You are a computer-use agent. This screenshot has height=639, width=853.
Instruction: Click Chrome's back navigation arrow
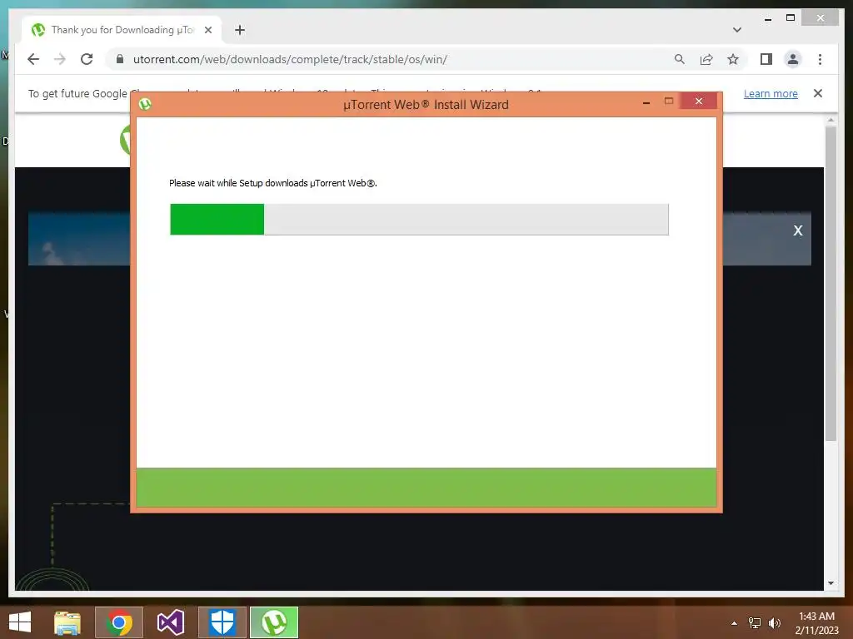[33, 59]
